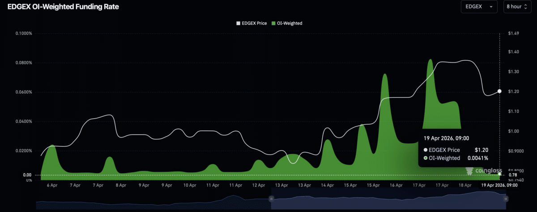This screenshot has height=212, width=537.
Task: Click the white EDGEX Price legend marker
Action: pos(239,23)
